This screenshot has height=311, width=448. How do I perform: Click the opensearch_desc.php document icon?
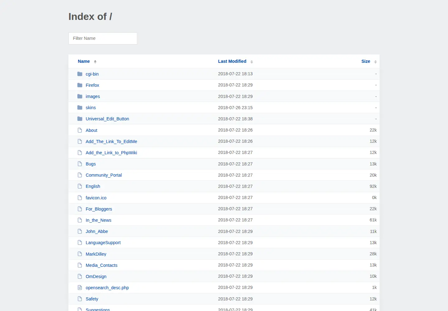[x=80, y=288]
